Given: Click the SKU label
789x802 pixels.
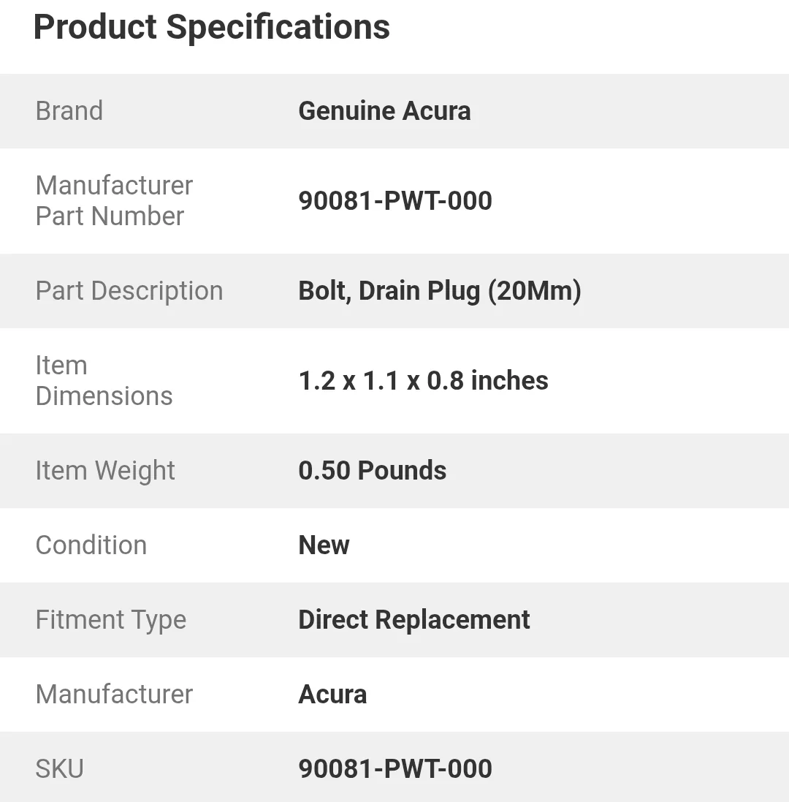Looking at the screenshot, I should [x=59, y=769].
